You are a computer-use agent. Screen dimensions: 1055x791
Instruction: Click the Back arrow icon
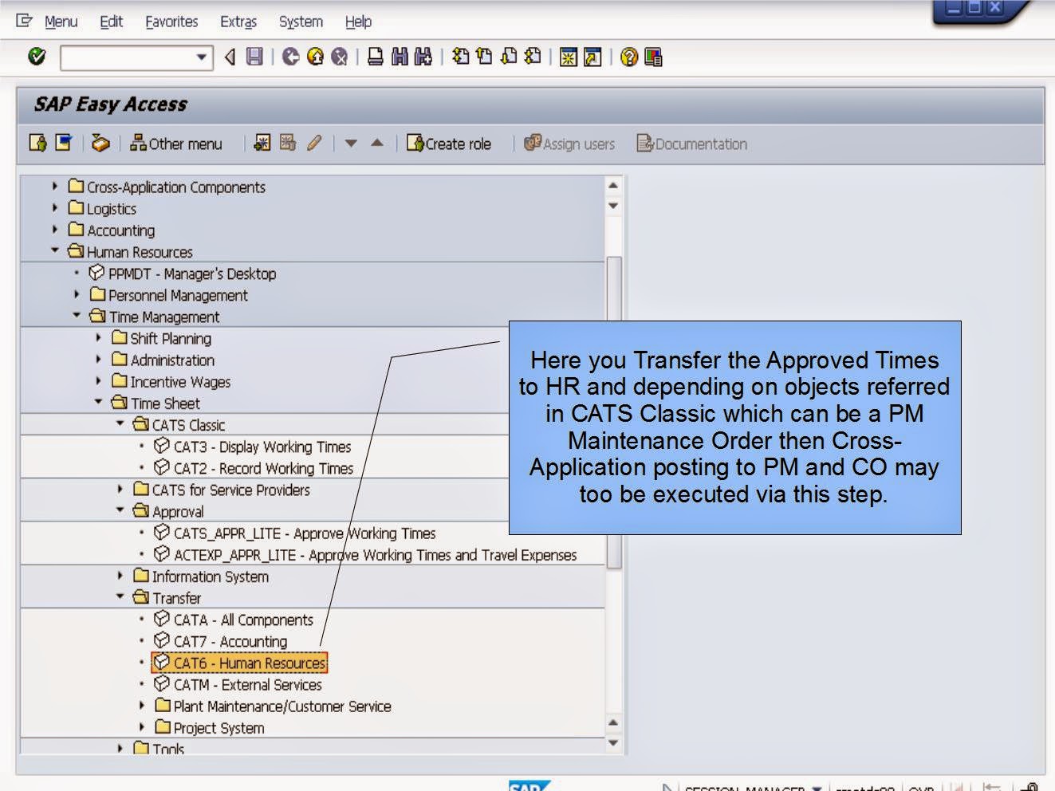coord(291,56)
